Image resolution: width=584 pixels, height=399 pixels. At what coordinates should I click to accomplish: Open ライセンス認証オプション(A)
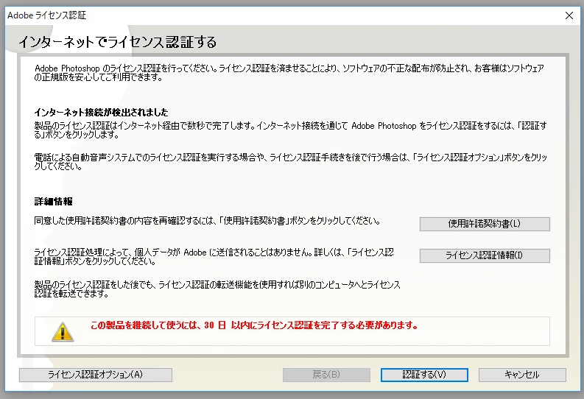pos(95,375)
